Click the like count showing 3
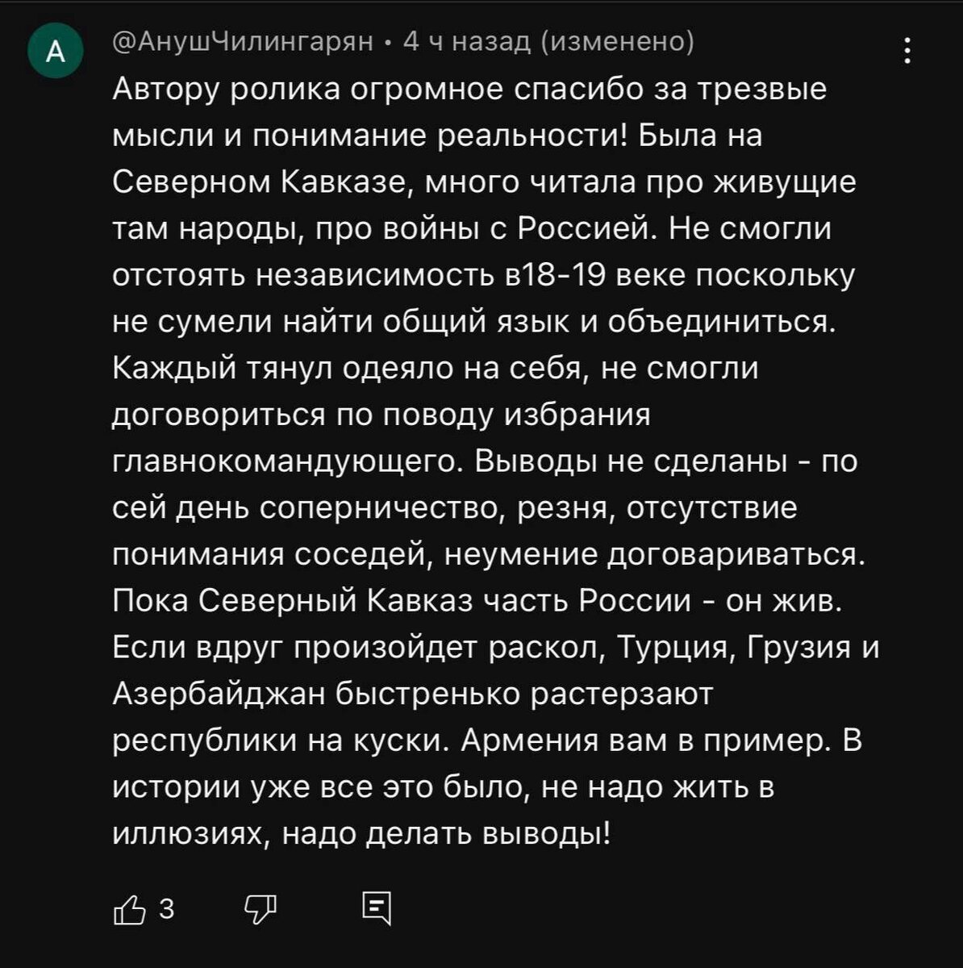The image size is (963, 968). (x=165, y=909)
